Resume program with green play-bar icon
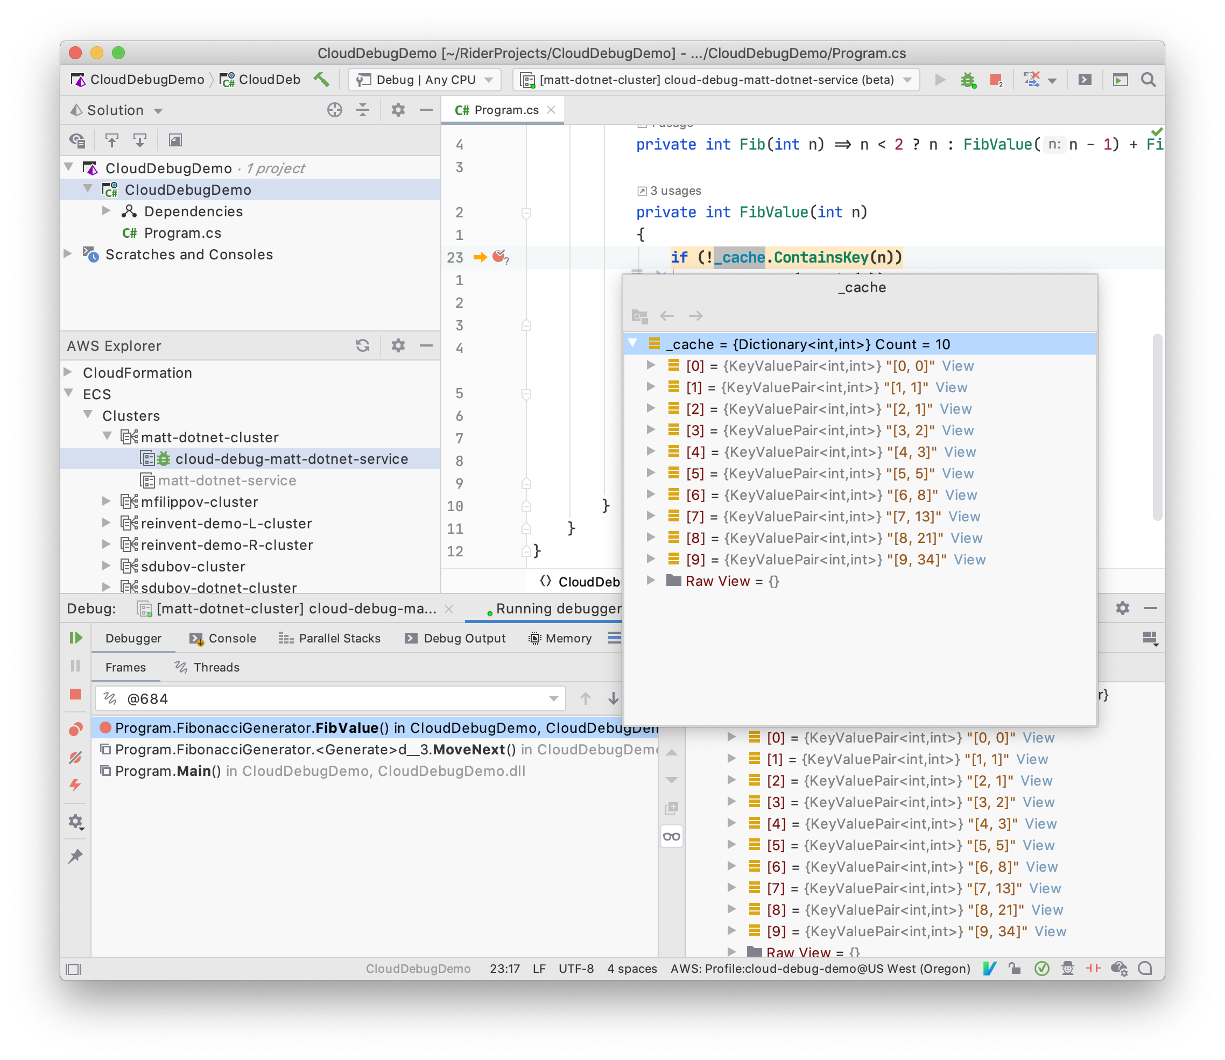Screen dimensions: 1225x1060 click(76, 638)
